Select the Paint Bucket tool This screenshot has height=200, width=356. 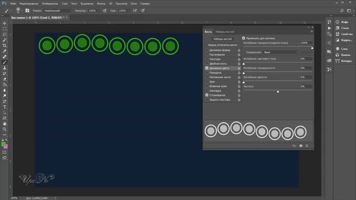tap(4, 84)
